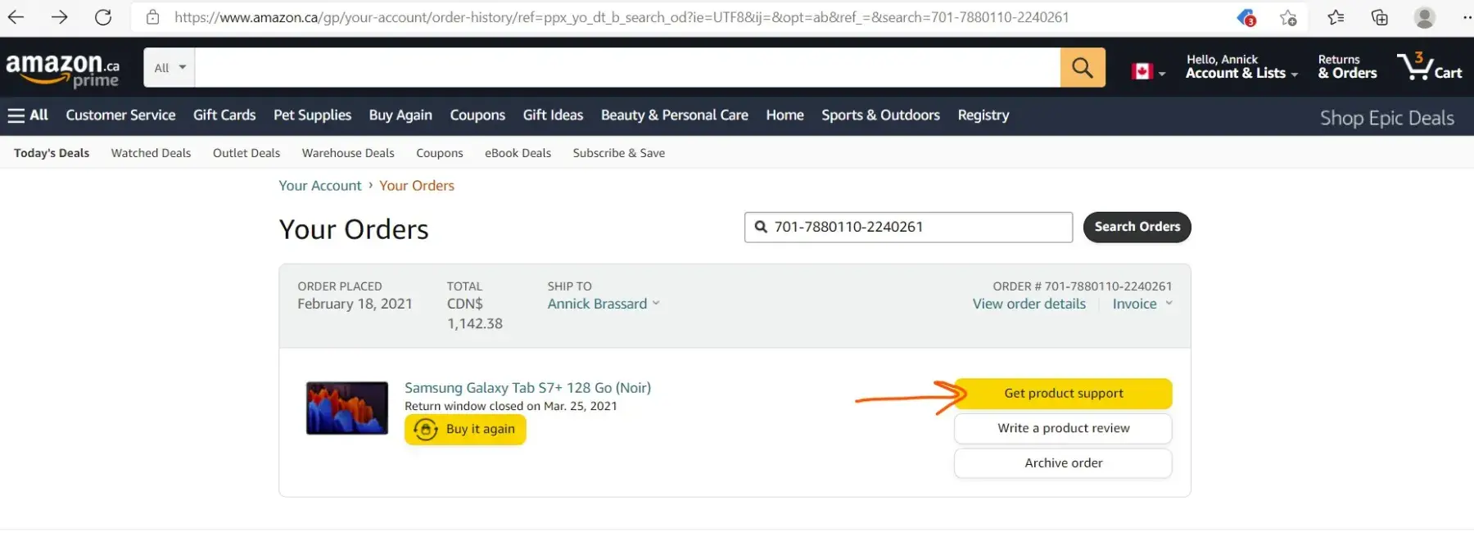This screenshot has height=541, width=1474.
Task: Click the Search Orders button
Action: (1137, 228)
